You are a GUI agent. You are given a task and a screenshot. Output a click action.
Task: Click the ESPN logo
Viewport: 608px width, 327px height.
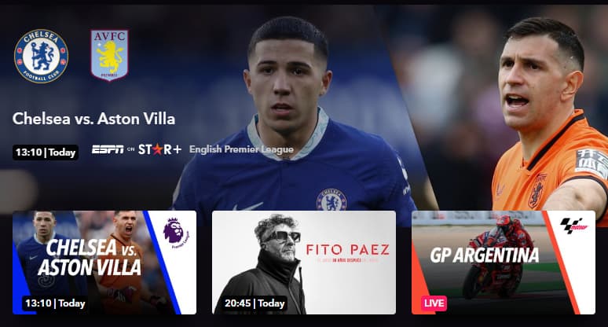pyautogui.click(x=108, y=149)
